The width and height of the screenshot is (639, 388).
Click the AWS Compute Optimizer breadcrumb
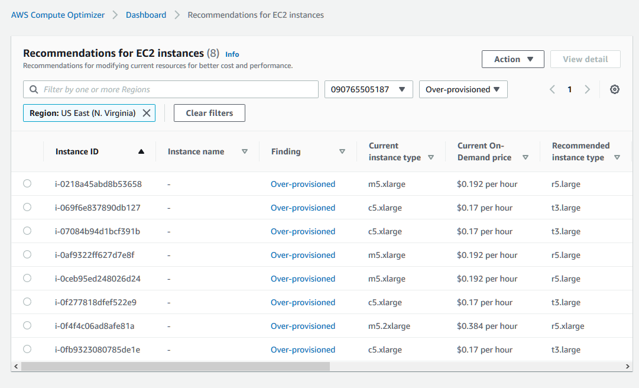57,14
